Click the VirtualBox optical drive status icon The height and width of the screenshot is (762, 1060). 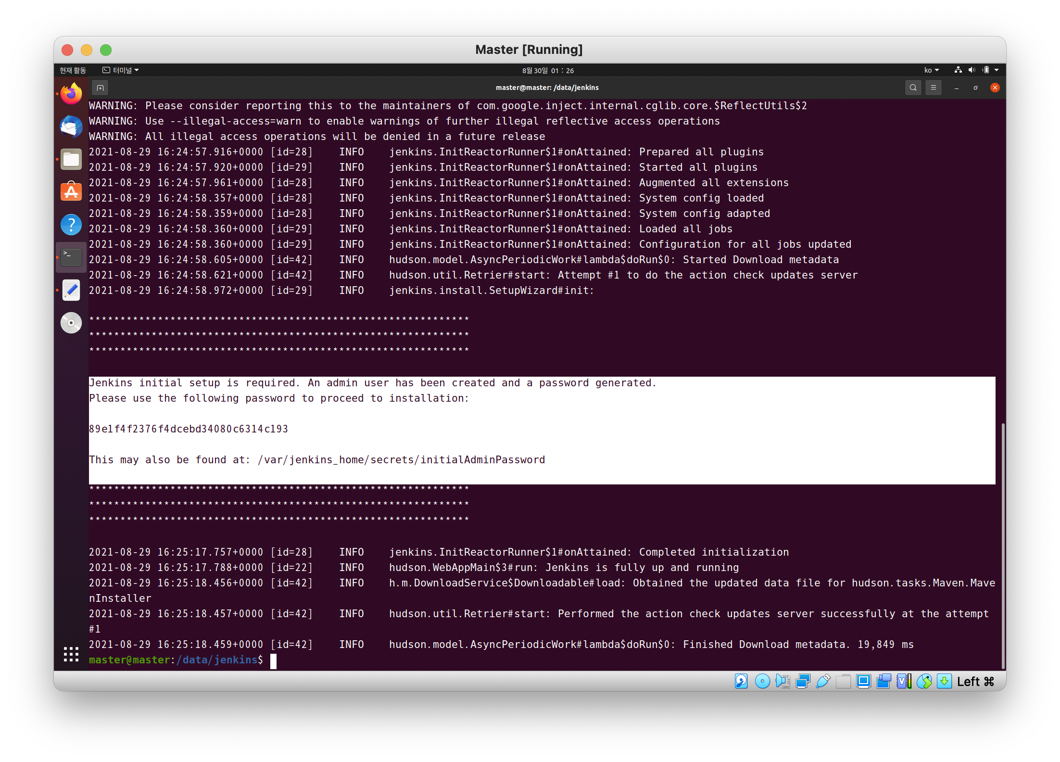pyautogui.click(x=762, y=681)
